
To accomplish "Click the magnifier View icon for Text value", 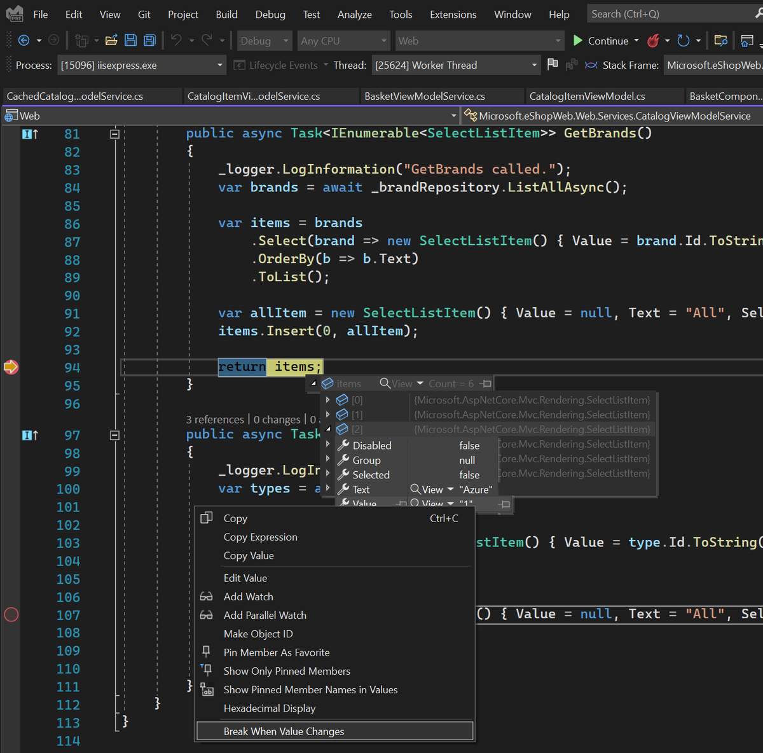I will coord(416,489).
